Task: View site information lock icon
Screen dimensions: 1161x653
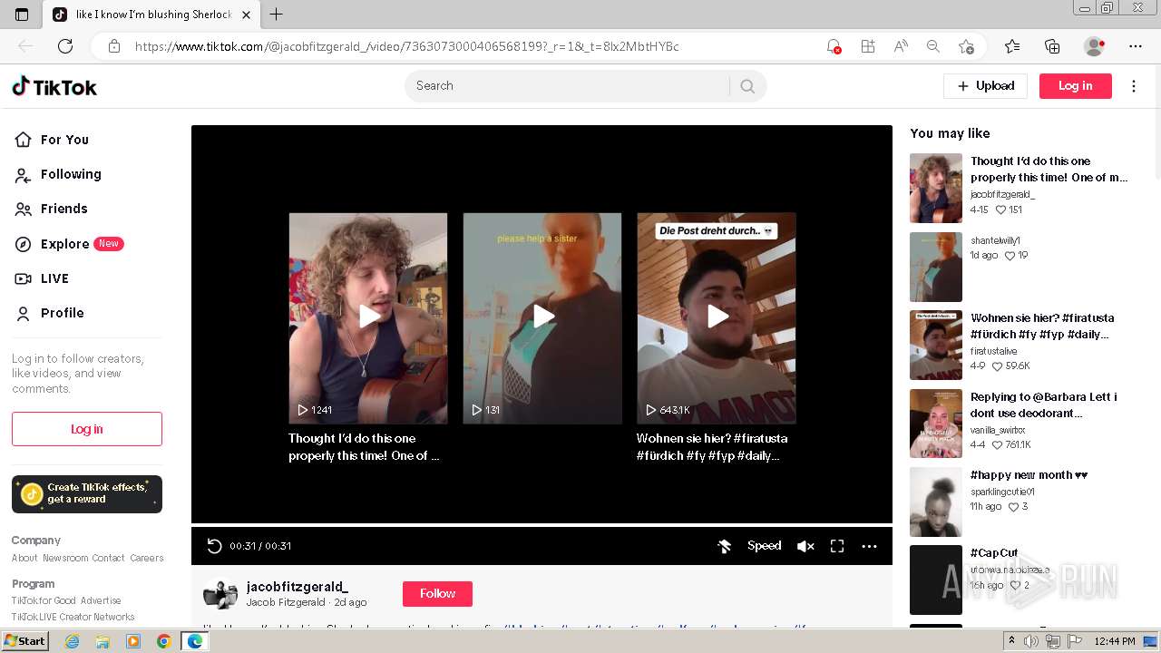Action: tap(114, 46)
